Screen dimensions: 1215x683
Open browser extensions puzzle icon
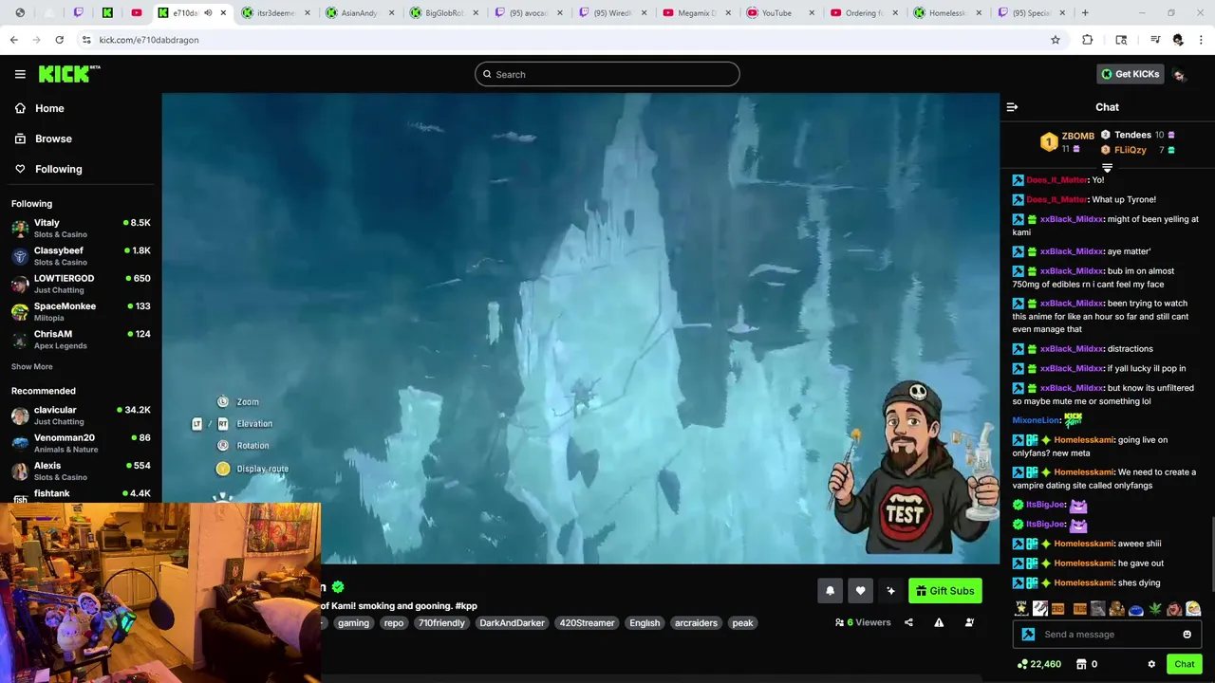pos(1087,40)
